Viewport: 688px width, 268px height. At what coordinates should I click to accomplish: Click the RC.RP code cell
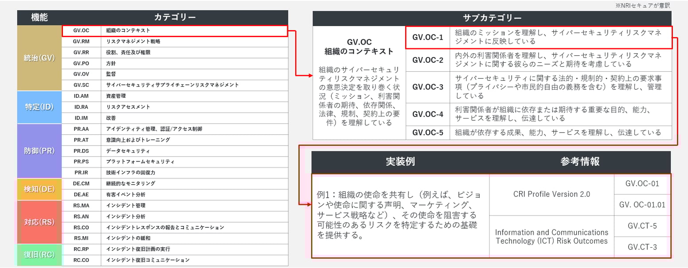coord(82,249)
